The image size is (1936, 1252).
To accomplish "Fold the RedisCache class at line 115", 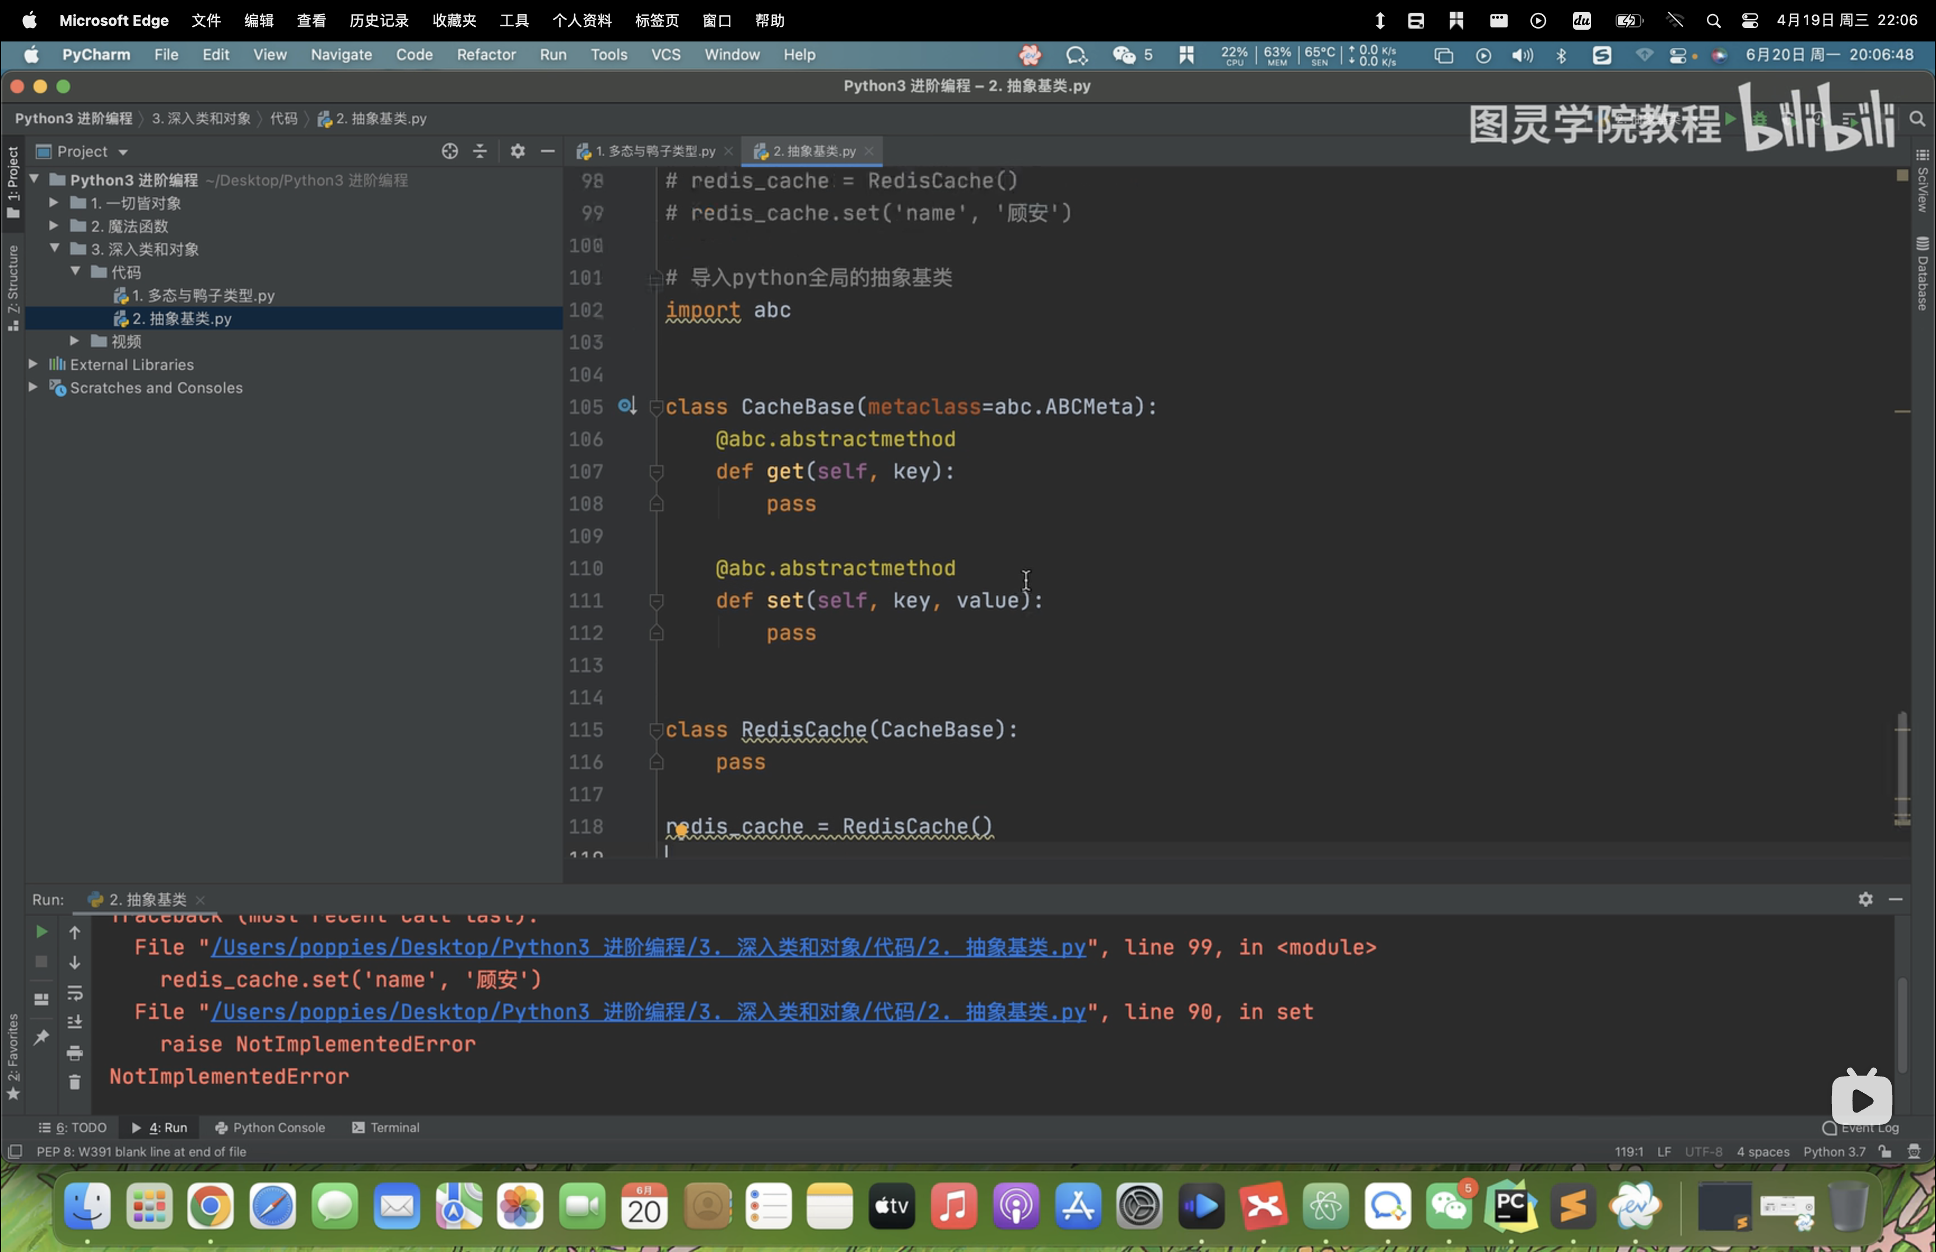I will click(657, 730).
